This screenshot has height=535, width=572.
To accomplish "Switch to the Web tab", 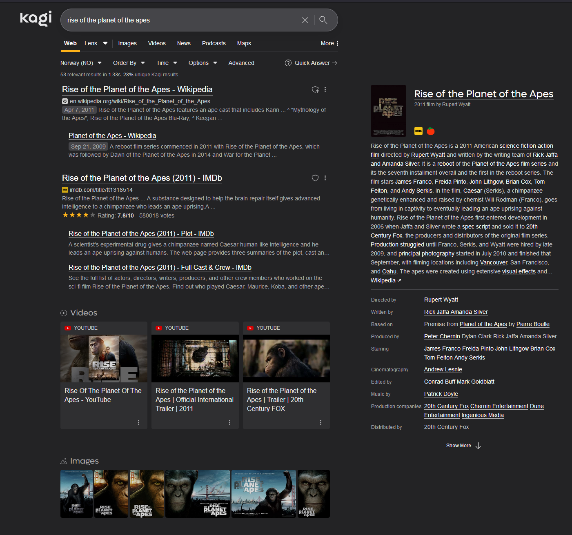I will pyautogui.click(x=70, y=43).
